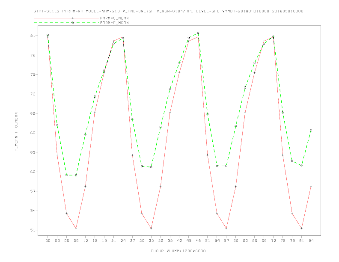Viewport: 339px width, 262px height.
Task: Click the y-axis tick label 63
Action: click(33, 152)
